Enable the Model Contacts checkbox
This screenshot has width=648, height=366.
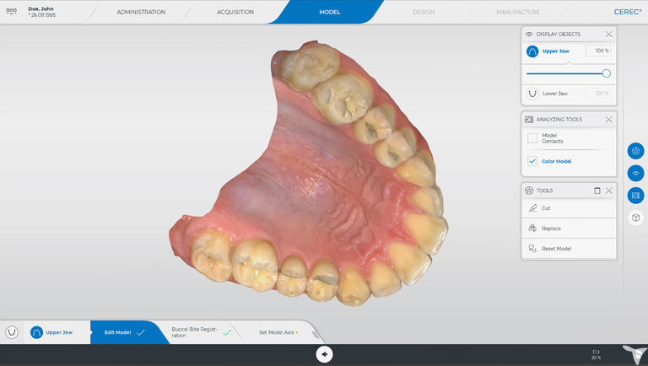click(532, 137)
